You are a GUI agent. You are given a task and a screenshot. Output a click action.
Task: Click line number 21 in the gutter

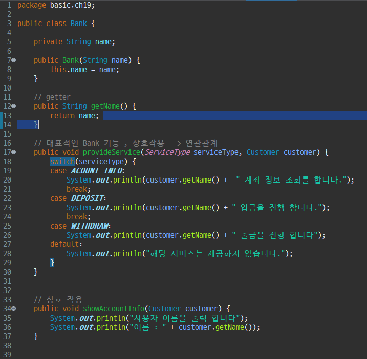click(x=7, y=189)
